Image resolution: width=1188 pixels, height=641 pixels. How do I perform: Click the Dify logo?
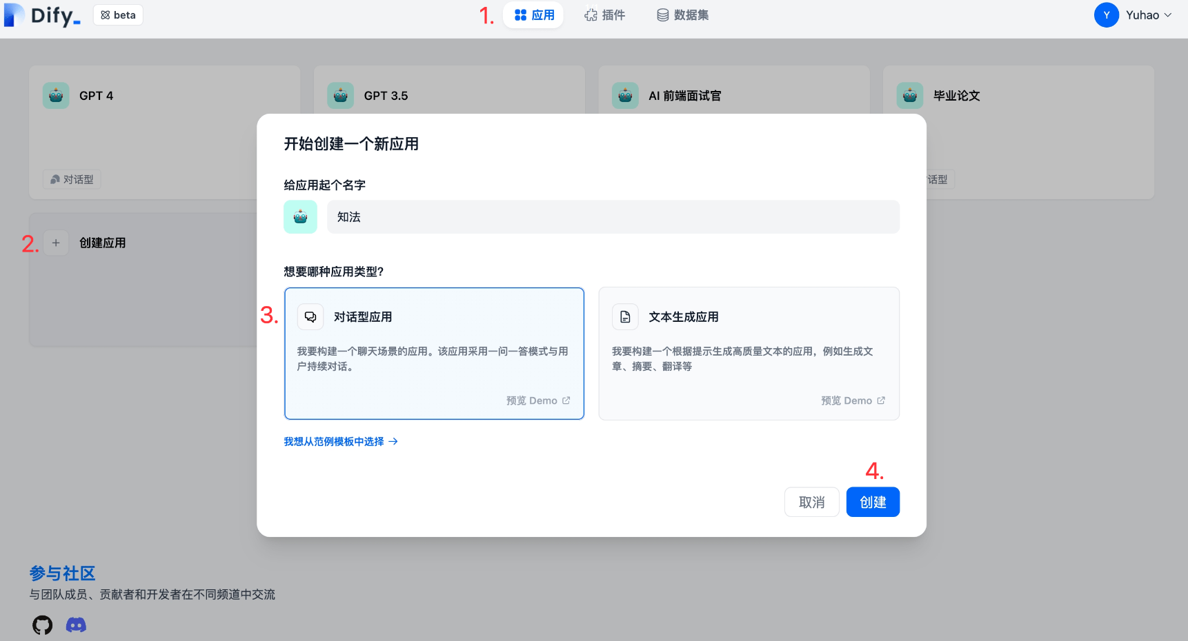coord(42,15)
